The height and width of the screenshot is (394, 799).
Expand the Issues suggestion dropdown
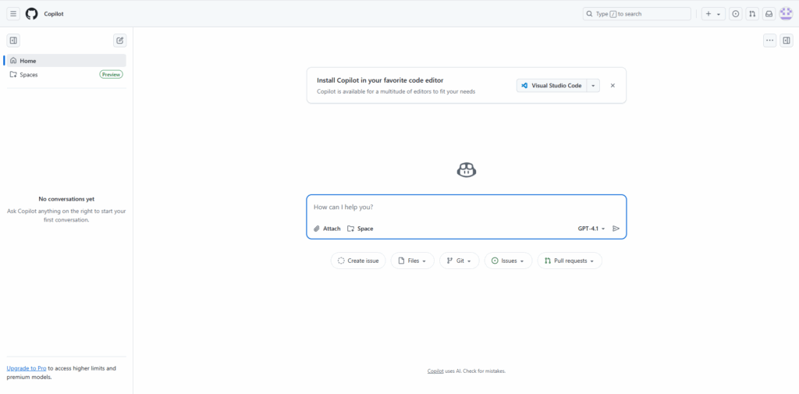508,261
